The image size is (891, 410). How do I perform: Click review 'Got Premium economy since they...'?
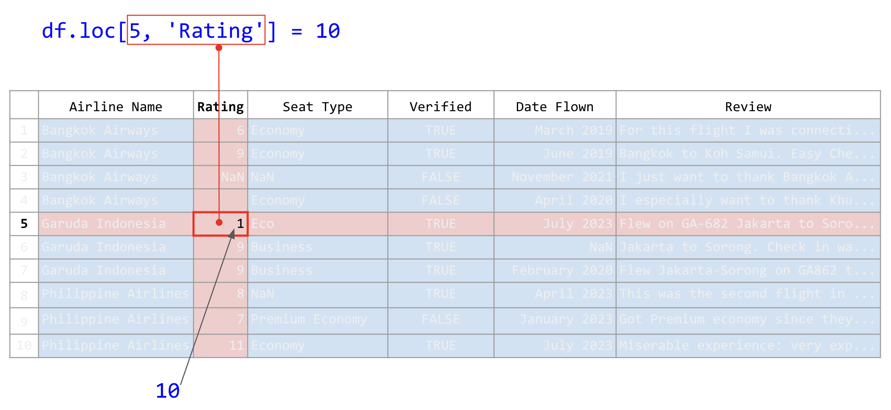click(x=748, y=320)
